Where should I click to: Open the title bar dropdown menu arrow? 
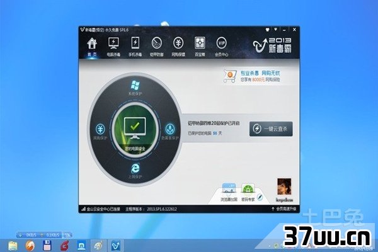(x=275, y=30)
